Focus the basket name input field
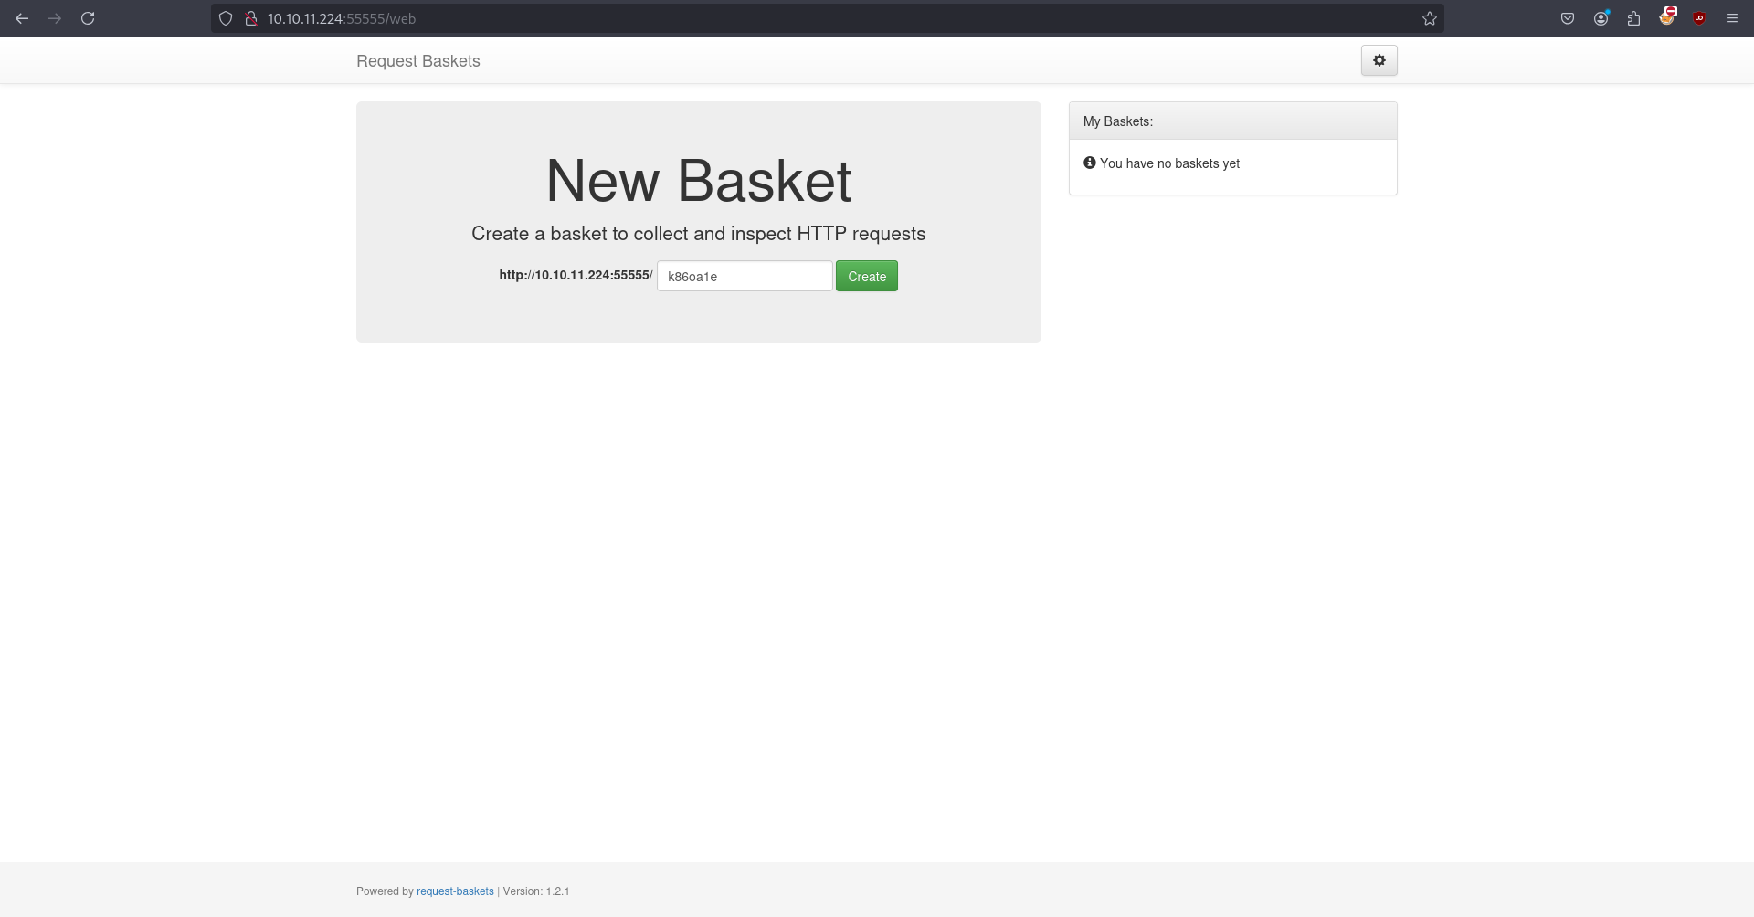The width and height of the screenshot is (1754, 917). [745, 276]
